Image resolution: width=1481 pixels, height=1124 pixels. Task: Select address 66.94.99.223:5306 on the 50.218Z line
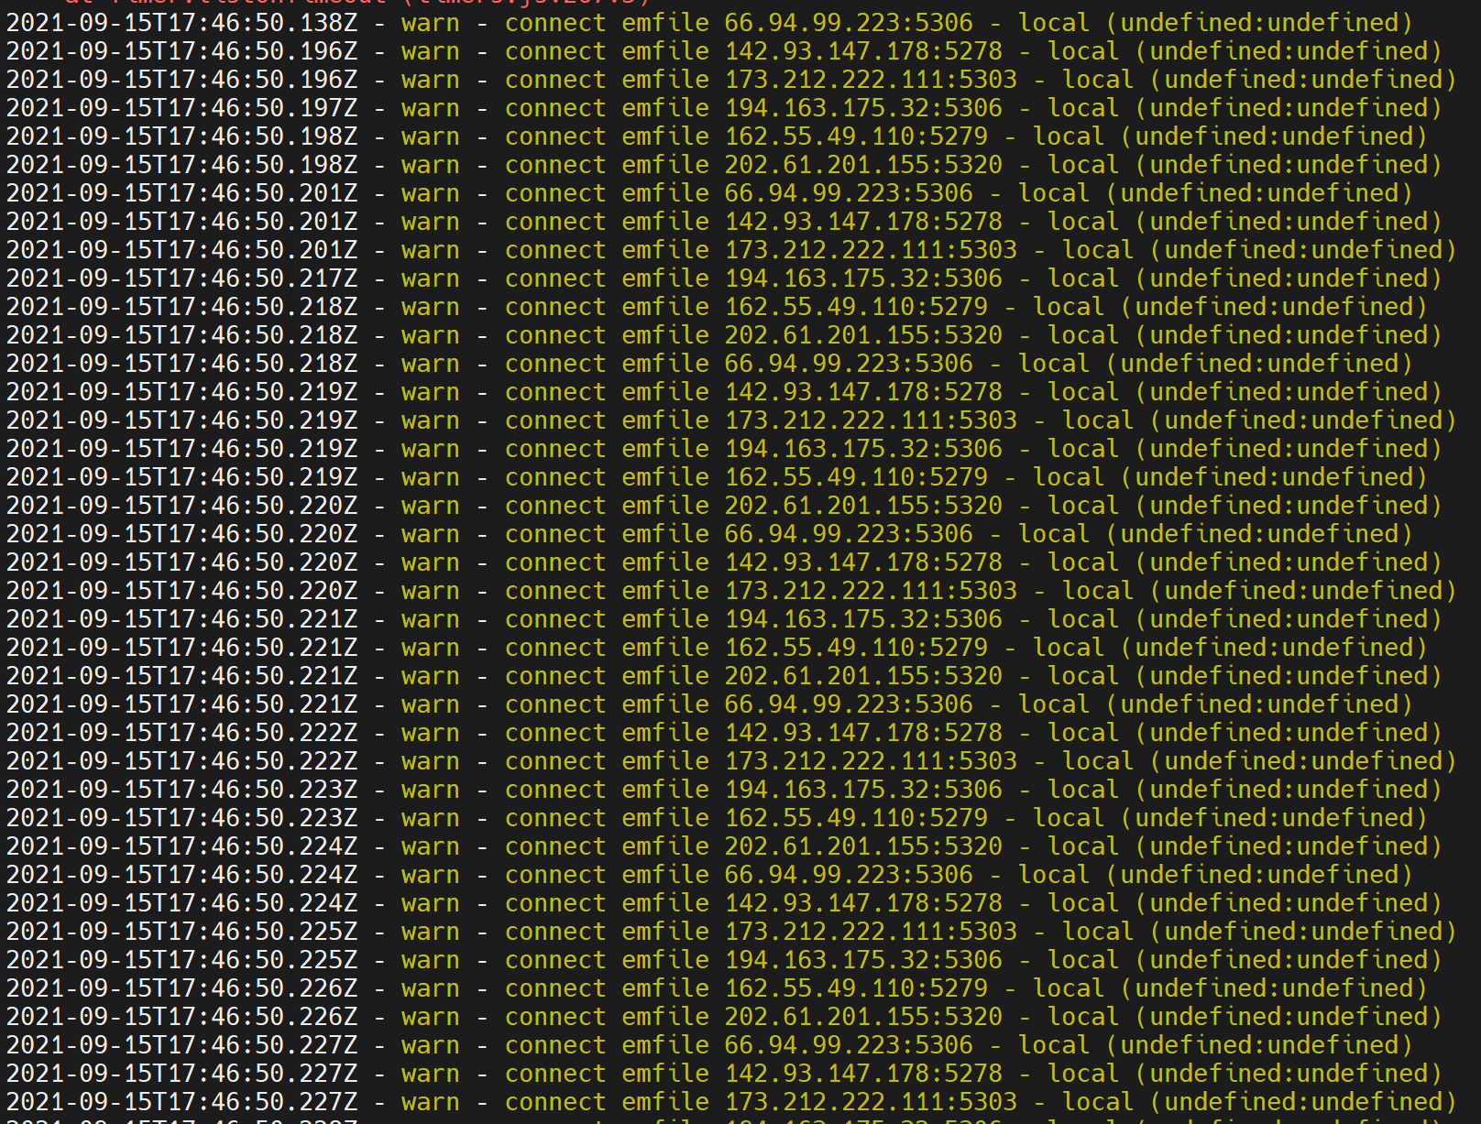pos(849,364)
